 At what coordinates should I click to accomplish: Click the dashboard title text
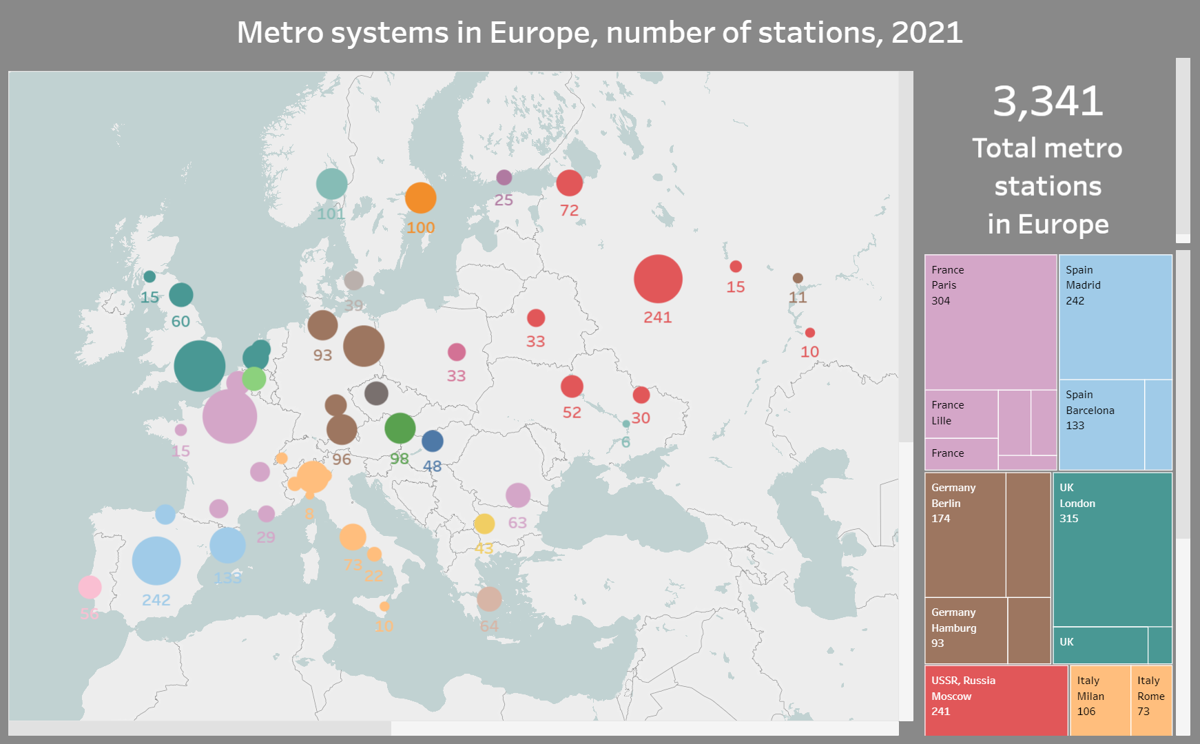pyautogui.click(x=599, y=32)
